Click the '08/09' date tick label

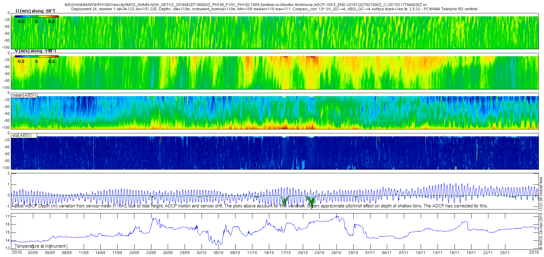[x=67, y=253]
